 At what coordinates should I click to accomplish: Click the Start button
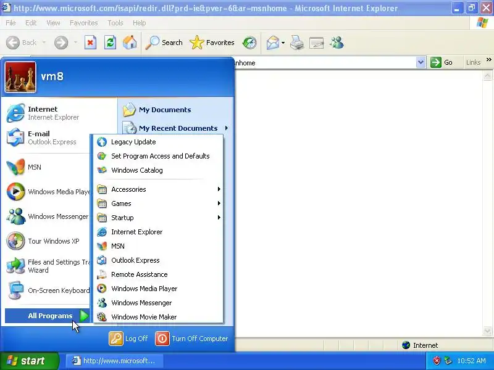tap(28, 361)
